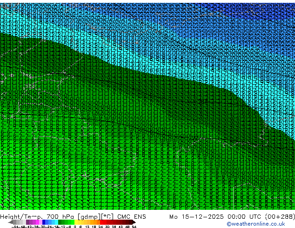
Task: Pick the cyan swatch in the temperature legend
Action: [56, 222]
